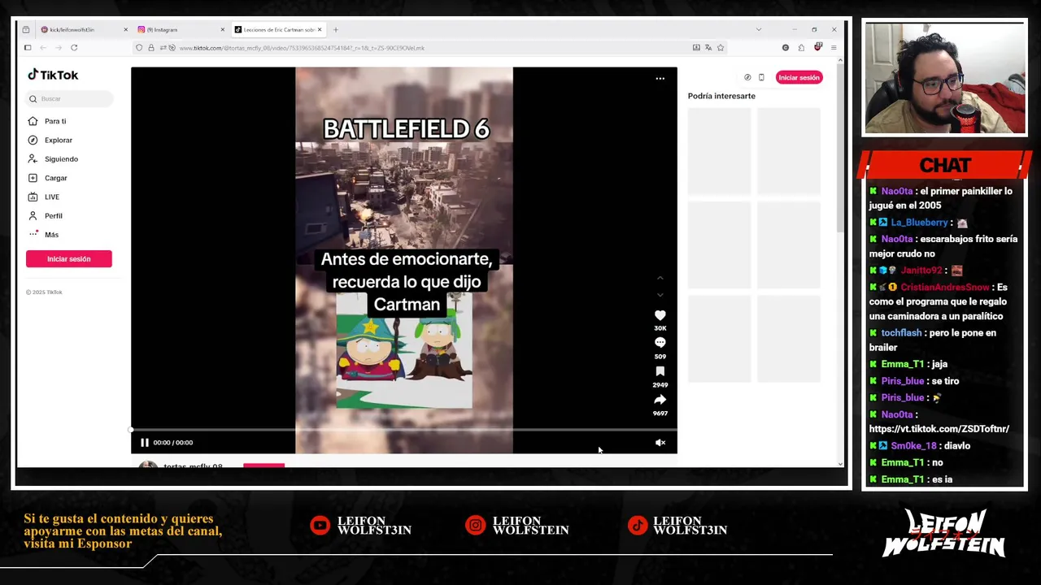This screenshot has width=1041, height=585.
Task: Open the extensions puzzle icon
Action: 801,48
